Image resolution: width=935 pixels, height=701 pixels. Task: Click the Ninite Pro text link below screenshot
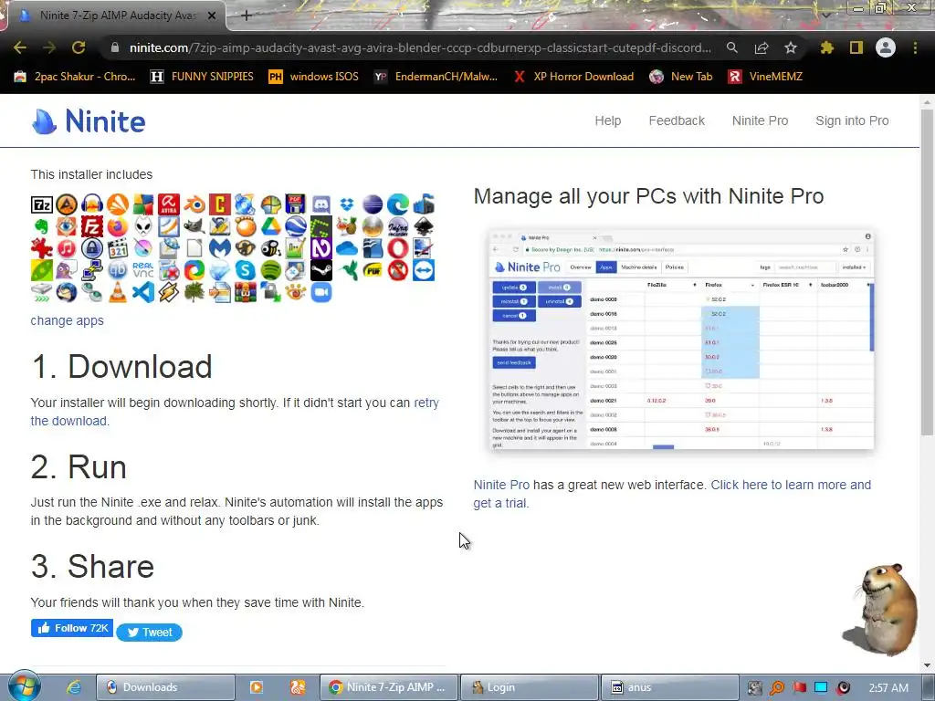point(501,486)
